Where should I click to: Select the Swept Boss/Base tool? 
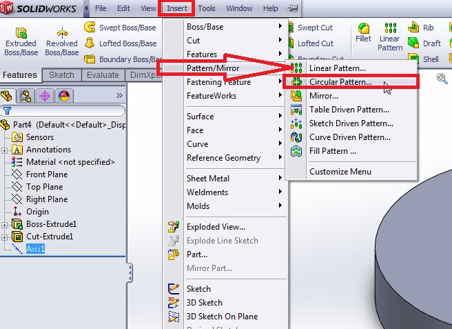pyautogui.click(x=120, y=28)
